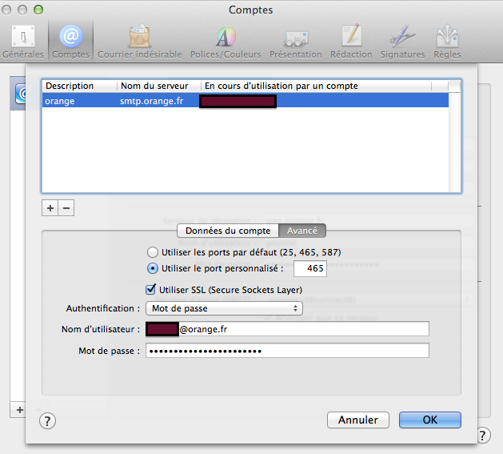Add an account in the background account list

[x=19, y=410]
